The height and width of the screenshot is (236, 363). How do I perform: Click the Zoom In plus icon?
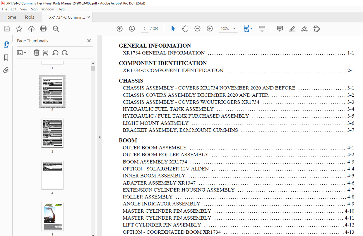click(210, 29)
